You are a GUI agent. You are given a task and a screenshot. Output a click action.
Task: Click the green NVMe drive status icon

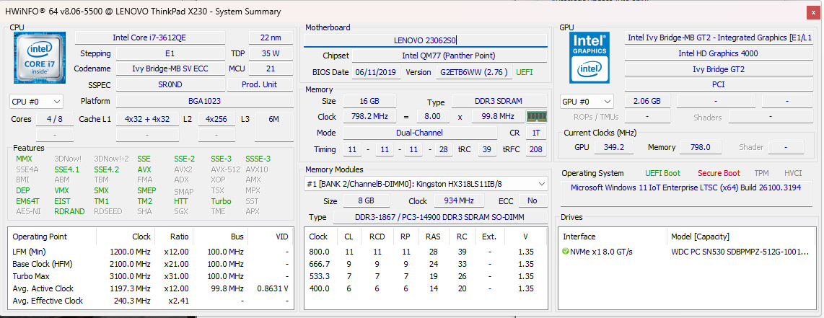[x=566, y=252]
